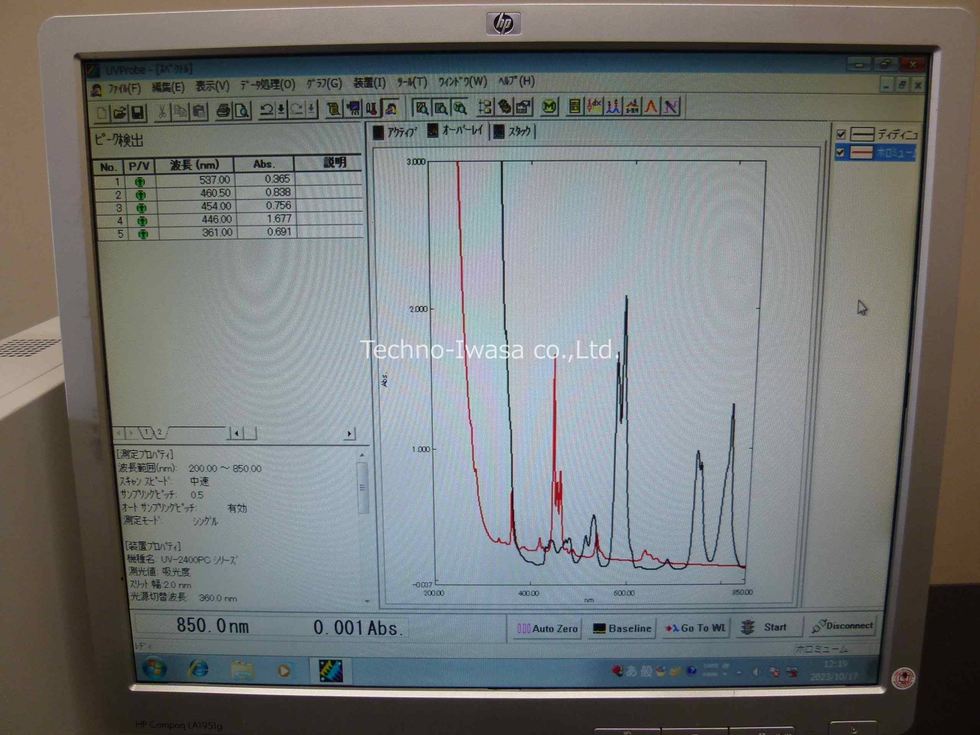Open the データ処理(O) menu
The height and width of the screenshot is (735, 980).
click(267, 85)
